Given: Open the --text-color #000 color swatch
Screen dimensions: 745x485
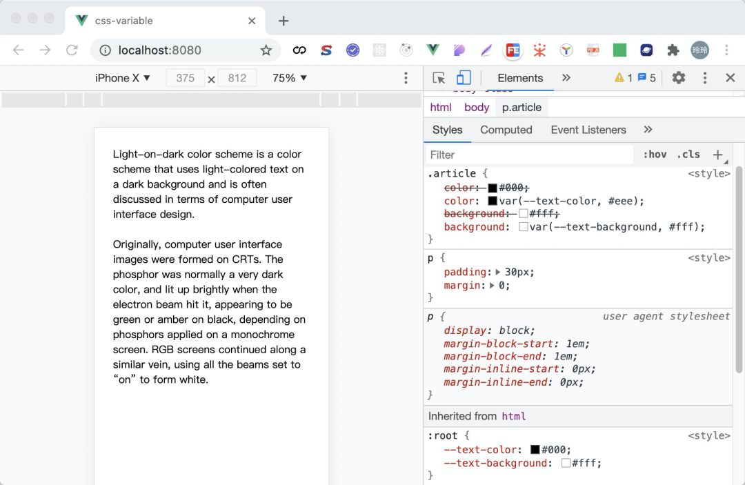Looking at the screenshot, I should point(535,449).
